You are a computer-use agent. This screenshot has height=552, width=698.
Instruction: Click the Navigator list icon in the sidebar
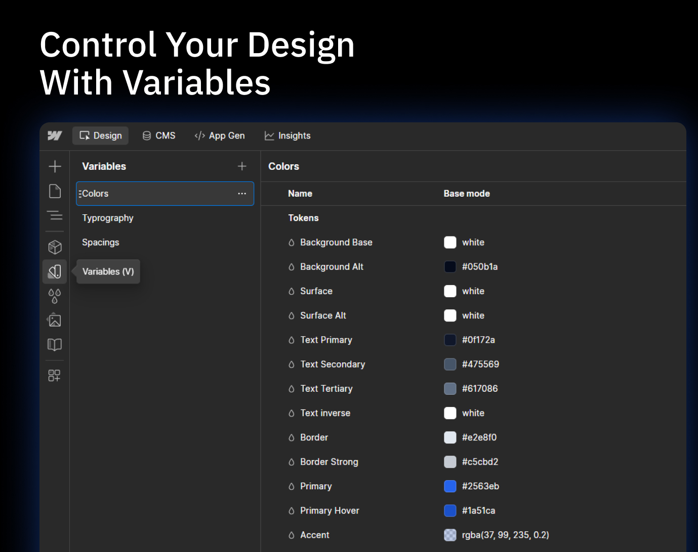[54, 216]
